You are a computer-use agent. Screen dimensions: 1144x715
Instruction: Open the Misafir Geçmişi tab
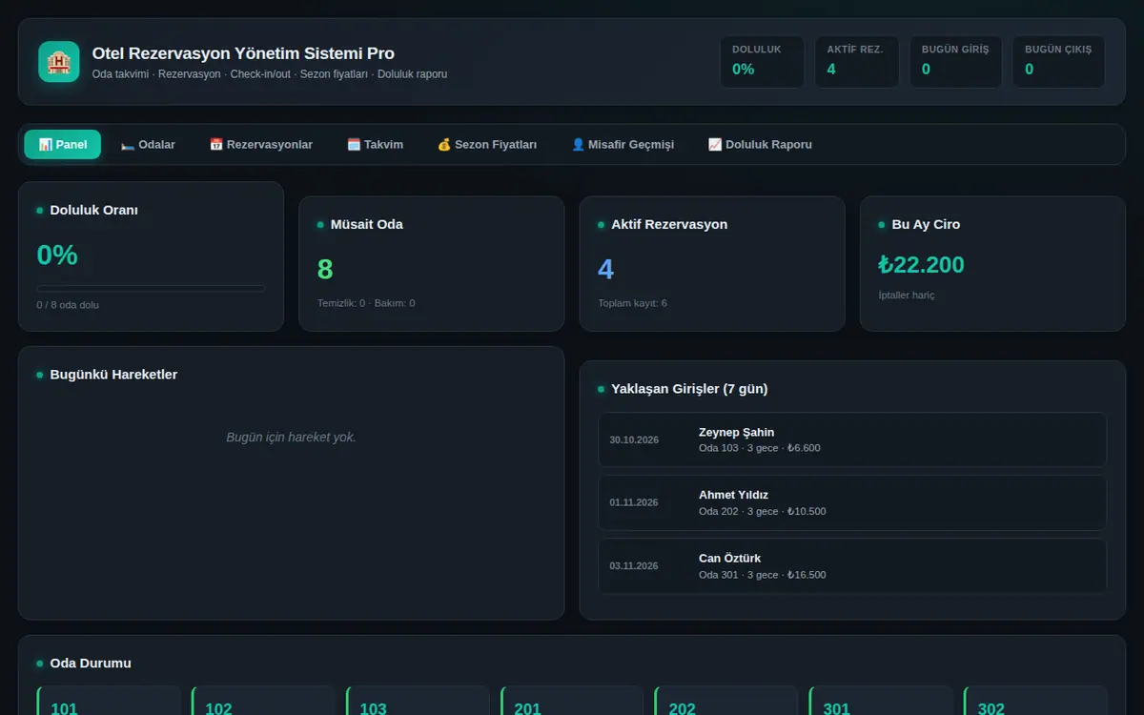pos(623,145)
